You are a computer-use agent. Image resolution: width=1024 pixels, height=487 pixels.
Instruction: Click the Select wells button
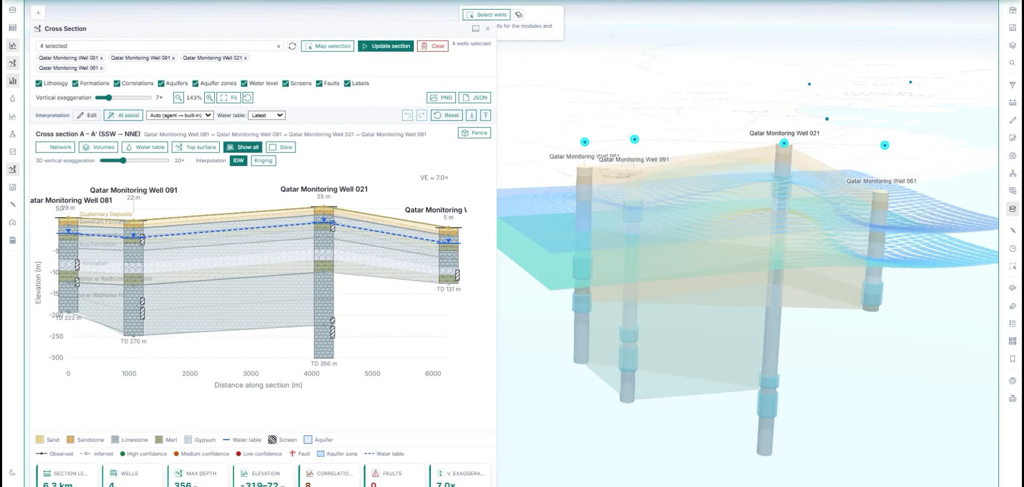coord(486,15)
